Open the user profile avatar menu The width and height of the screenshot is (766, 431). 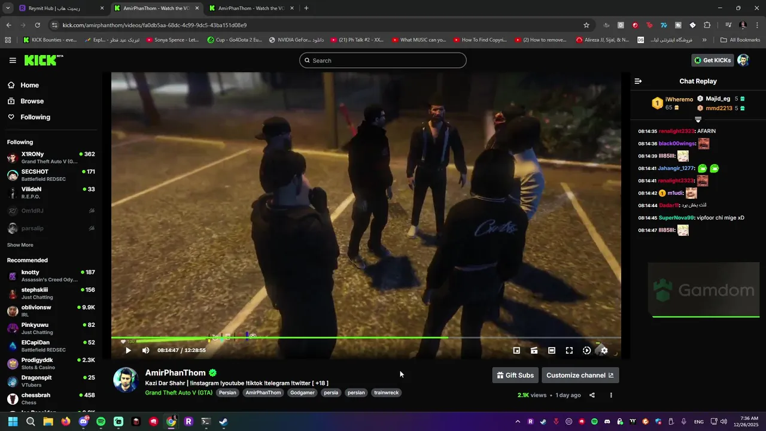pyautogui.click(x=743, y=60)
